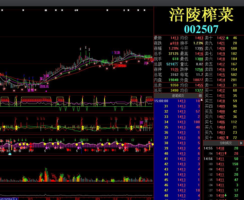The height and width of the screenshot is (200, 244).
Task: Click the 涪陵榨菜 stock name title
Action: point(201,15)
